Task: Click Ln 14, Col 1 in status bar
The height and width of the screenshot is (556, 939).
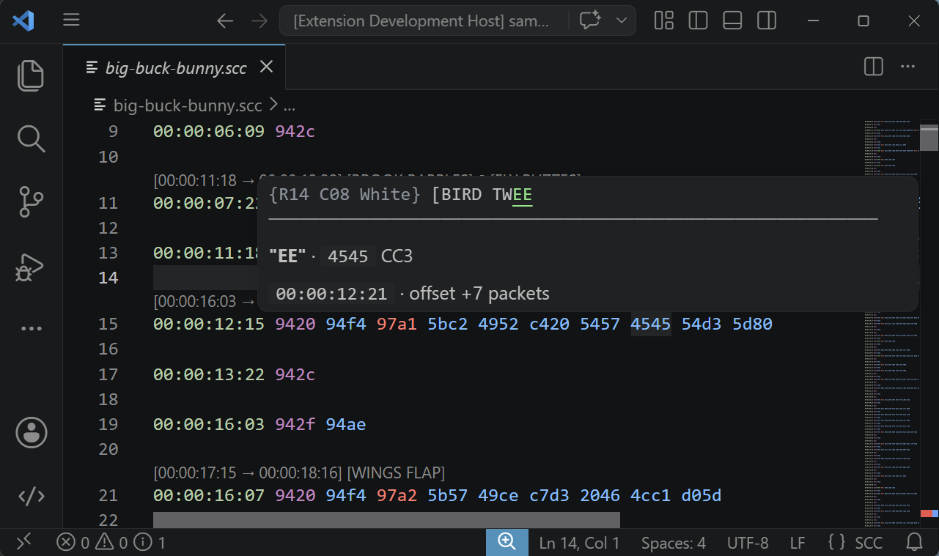Action: [x=579, y=543]
